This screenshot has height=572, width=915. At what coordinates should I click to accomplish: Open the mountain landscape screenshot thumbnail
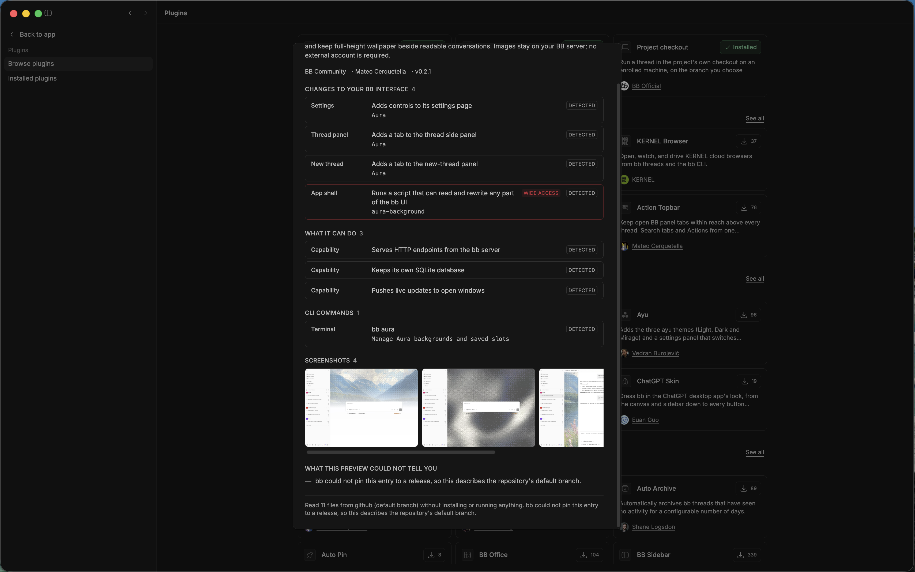tap(361, 408)
